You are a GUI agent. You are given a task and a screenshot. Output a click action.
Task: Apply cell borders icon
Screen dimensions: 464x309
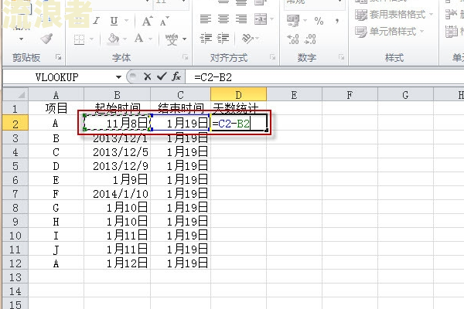coord(80,39)
